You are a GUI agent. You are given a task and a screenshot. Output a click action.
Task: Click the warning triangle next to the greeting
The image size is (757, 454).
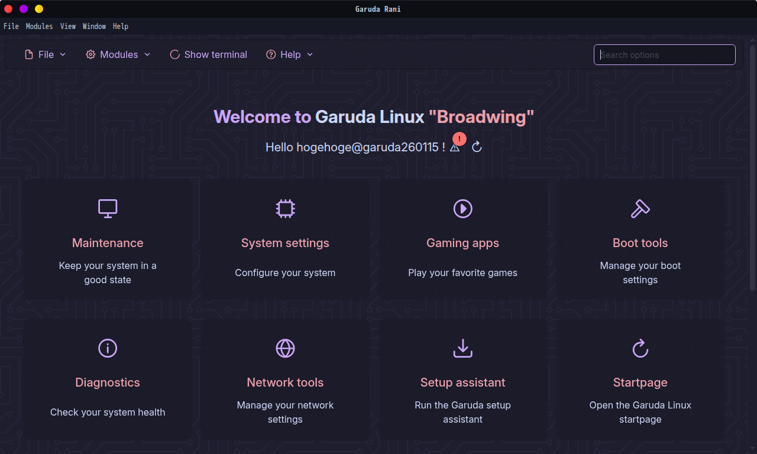(454, 148)
